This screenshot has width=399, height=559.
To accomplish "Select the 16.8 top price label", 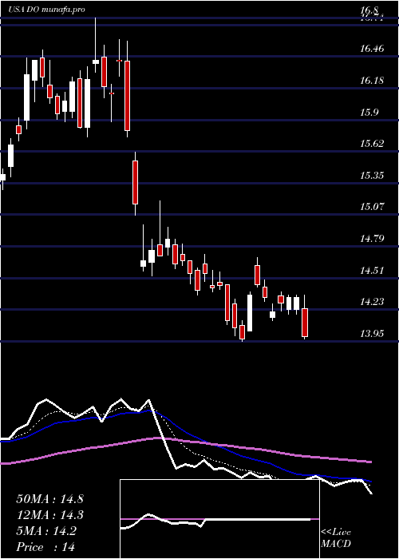I will (x=370, y=10).
